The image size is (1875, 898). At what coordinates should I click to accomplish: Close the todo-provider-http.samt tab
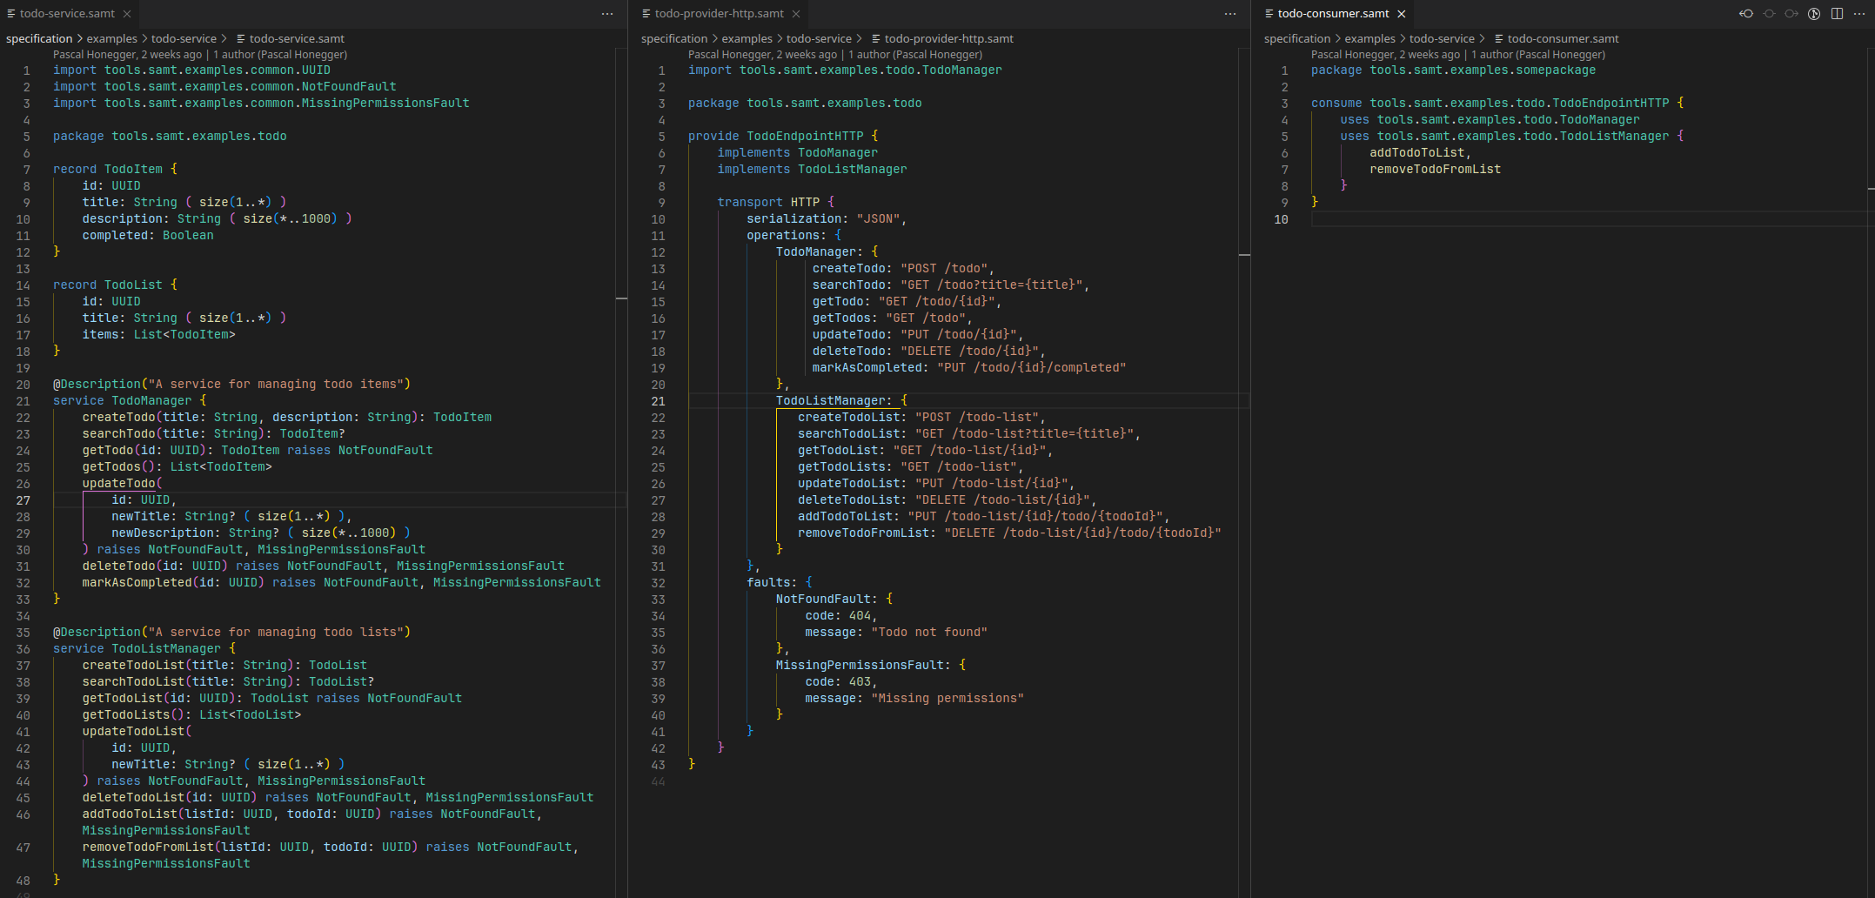(796, 14)
